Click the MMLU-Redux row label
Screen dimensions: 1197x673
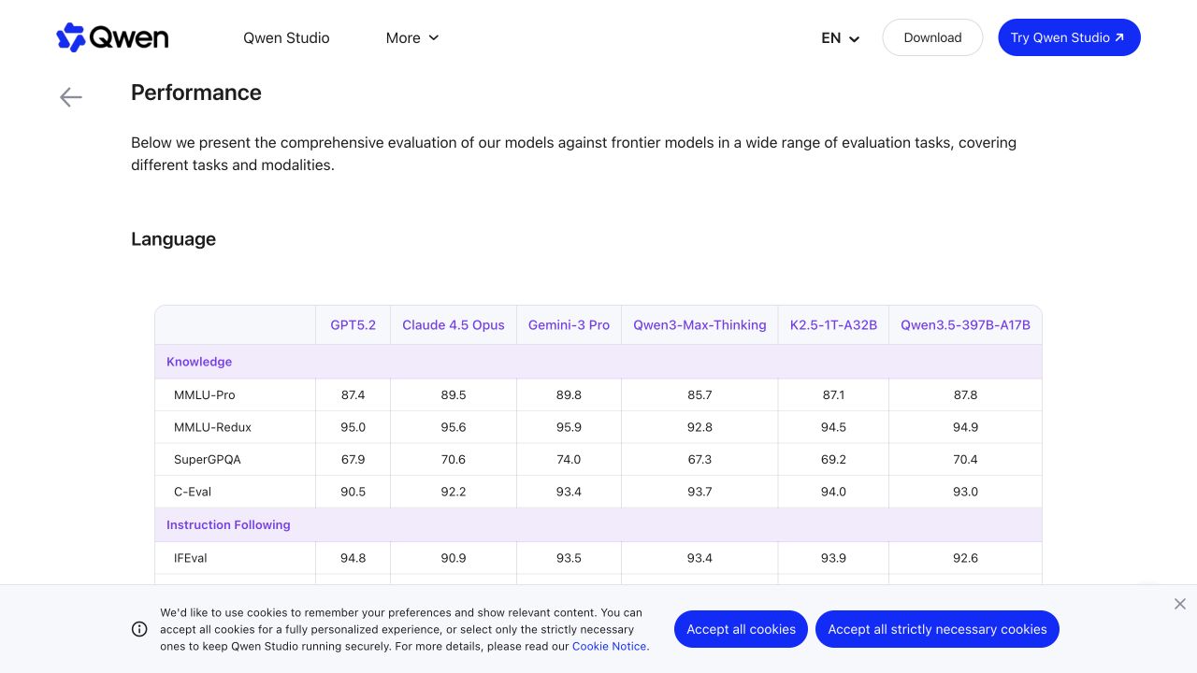[212, 427]
